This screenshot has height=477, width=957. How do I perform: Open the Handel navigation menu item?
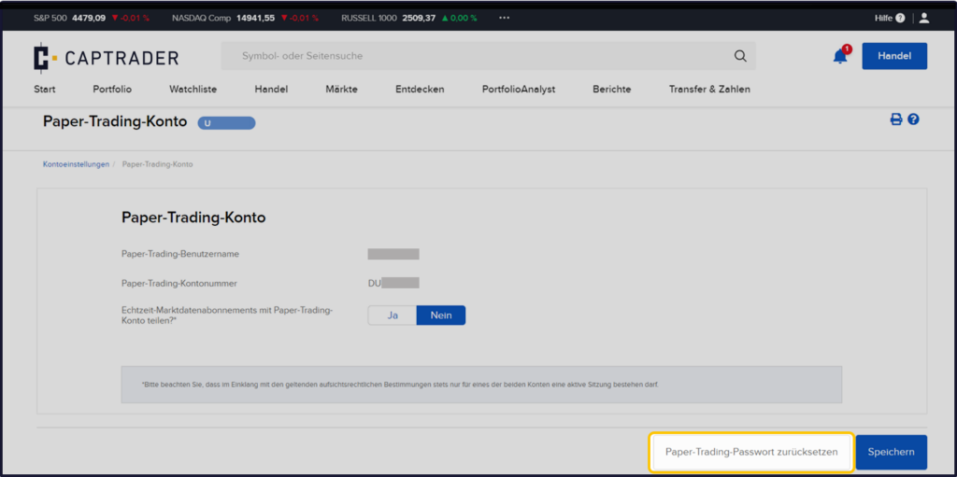pos(271,89)
